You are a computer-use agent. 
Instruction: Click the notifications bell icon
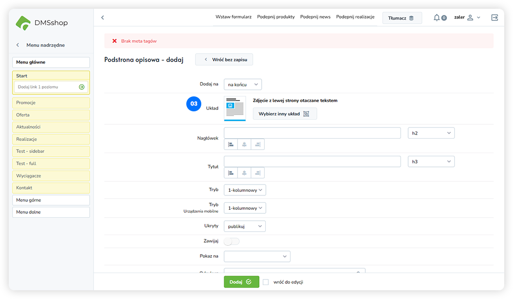437,18
